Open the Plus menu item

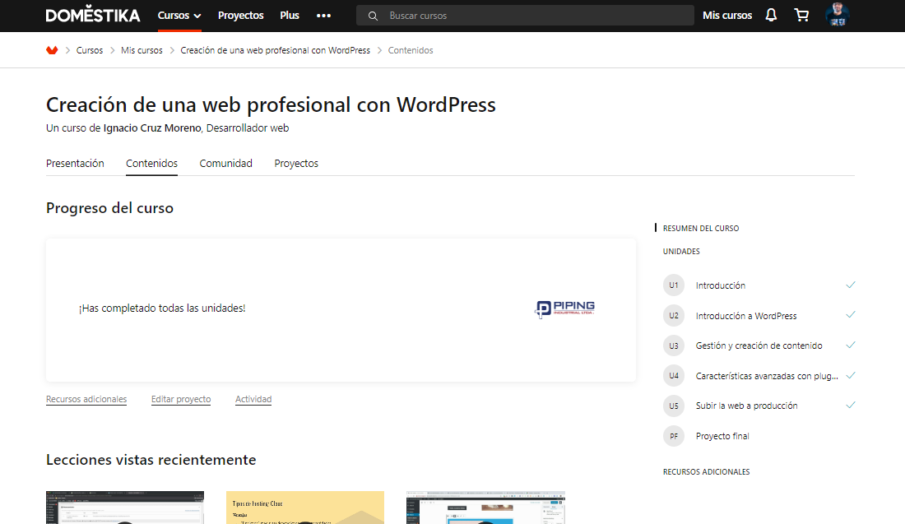[289, 16]
